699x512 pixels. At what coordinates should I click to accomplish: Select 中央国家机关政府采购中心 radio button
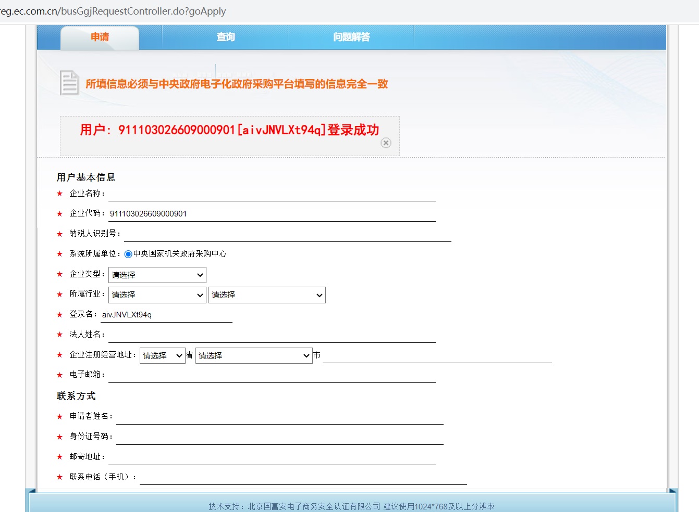pyautogui.click(x=128, y=254)
